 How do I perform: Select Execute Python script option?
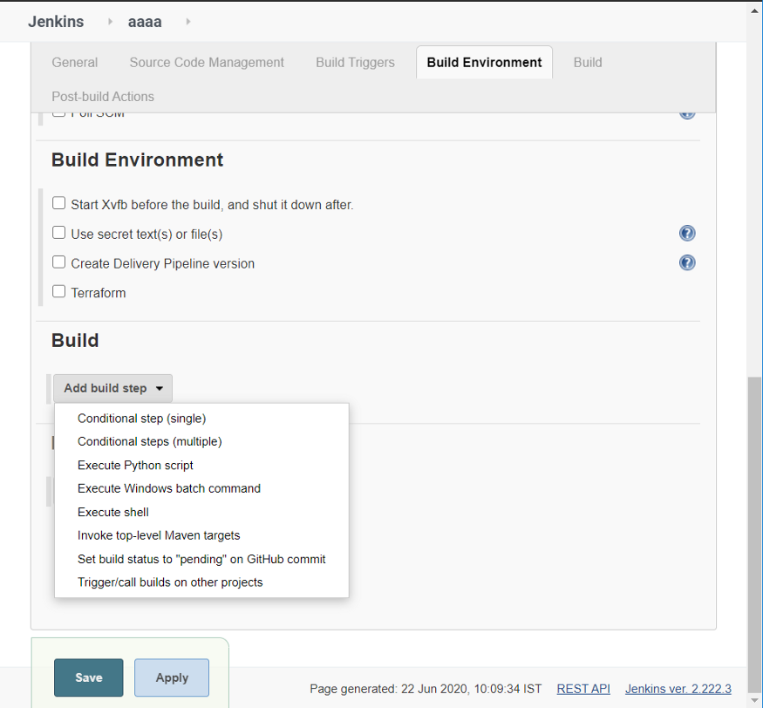coord(135,466)
